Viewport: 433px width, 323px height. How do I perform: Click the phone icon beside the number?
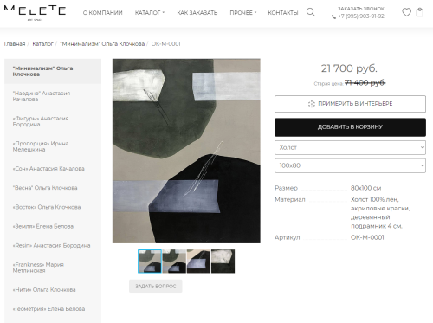click(333, 16)
